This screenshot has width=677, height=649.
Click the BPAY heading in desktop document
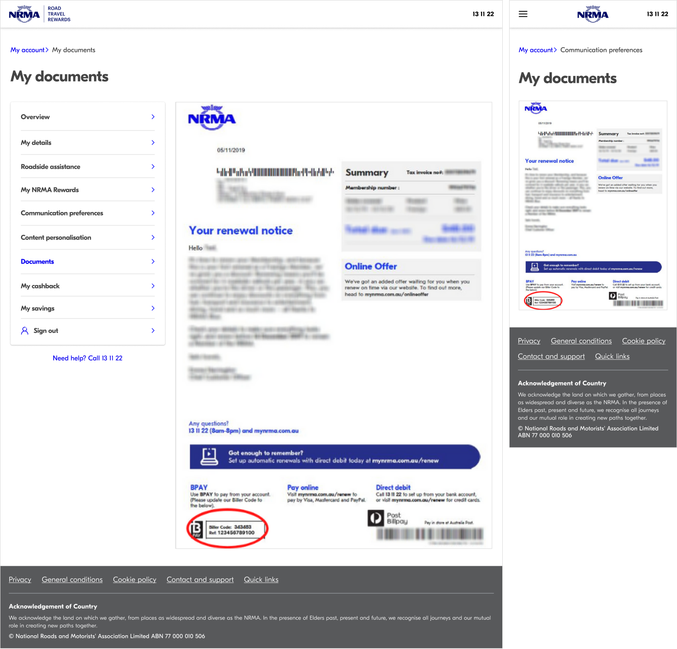pos(199,488)
